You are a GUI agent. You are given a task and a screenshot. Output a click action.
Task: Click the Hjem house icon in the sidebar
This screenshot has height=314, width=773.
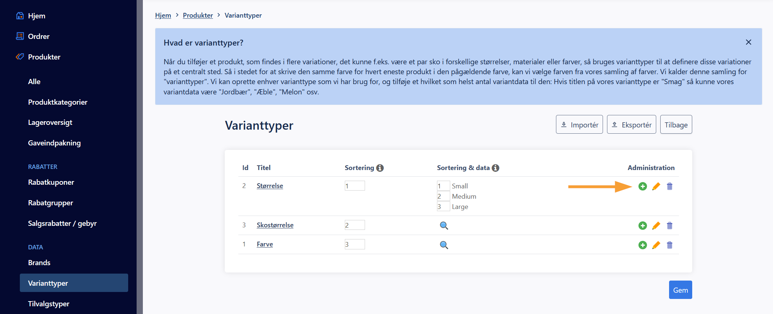click(20, 16)
